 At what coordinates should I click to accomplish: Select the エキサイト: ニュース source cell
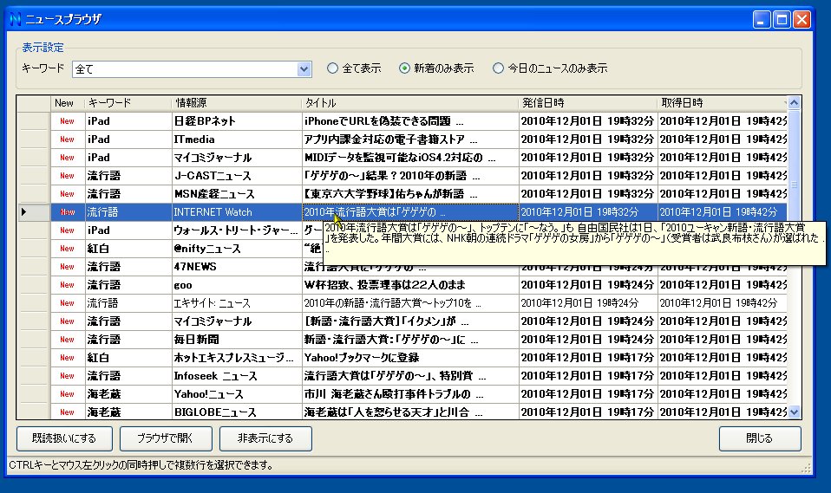click(237, 303)
